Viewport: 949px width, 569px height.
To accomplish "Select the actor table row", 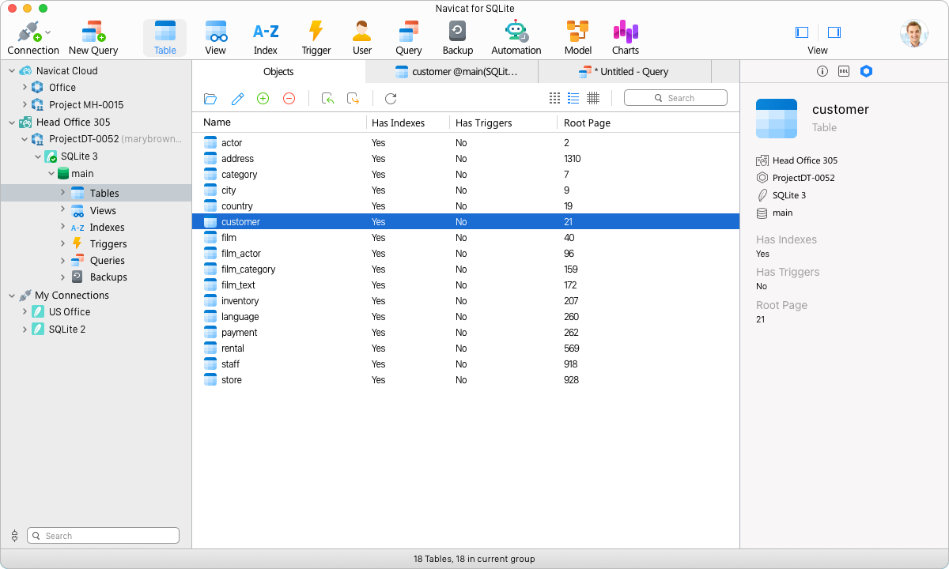I will click(x=466, y=143).
